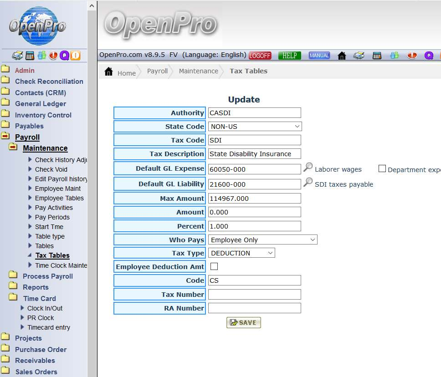Viewport: 441px width, 377px height.
Task: Expand the General Ledger folder
Action: tap(40, 104)
